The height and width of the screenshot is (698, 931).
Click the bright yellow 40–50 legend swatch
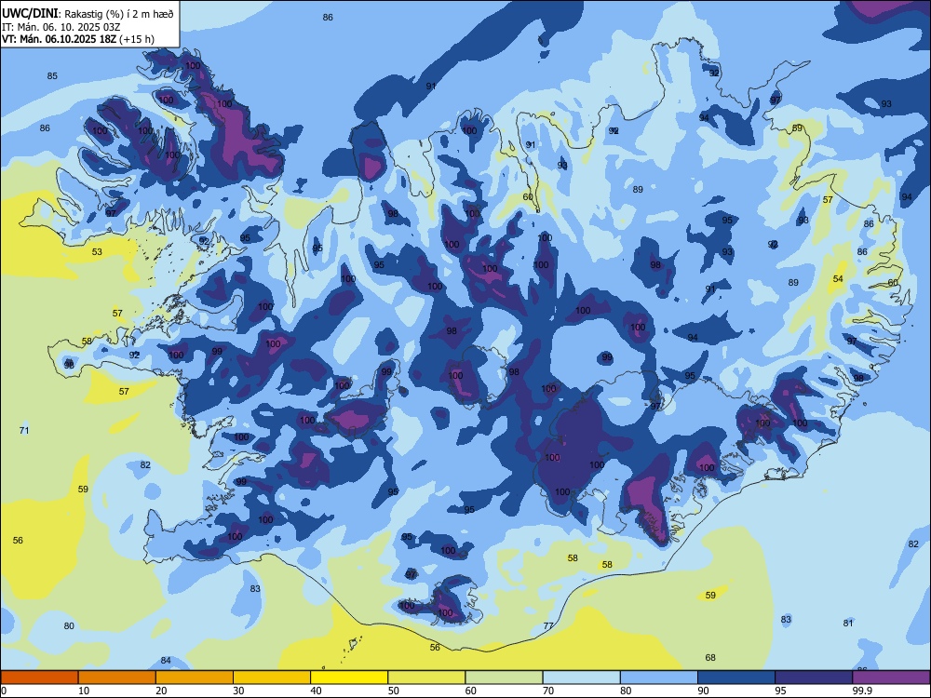click(349, 678)
